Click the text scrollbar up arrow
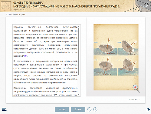The width and height of the screenshot is (151, 114). pos(79,26)
